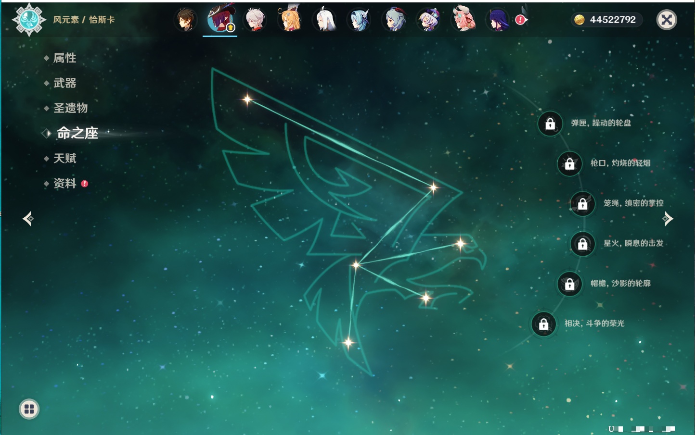Open the 天赋 talents section
695x435 pixels.
pyautogui.click(x=64, y=158)
